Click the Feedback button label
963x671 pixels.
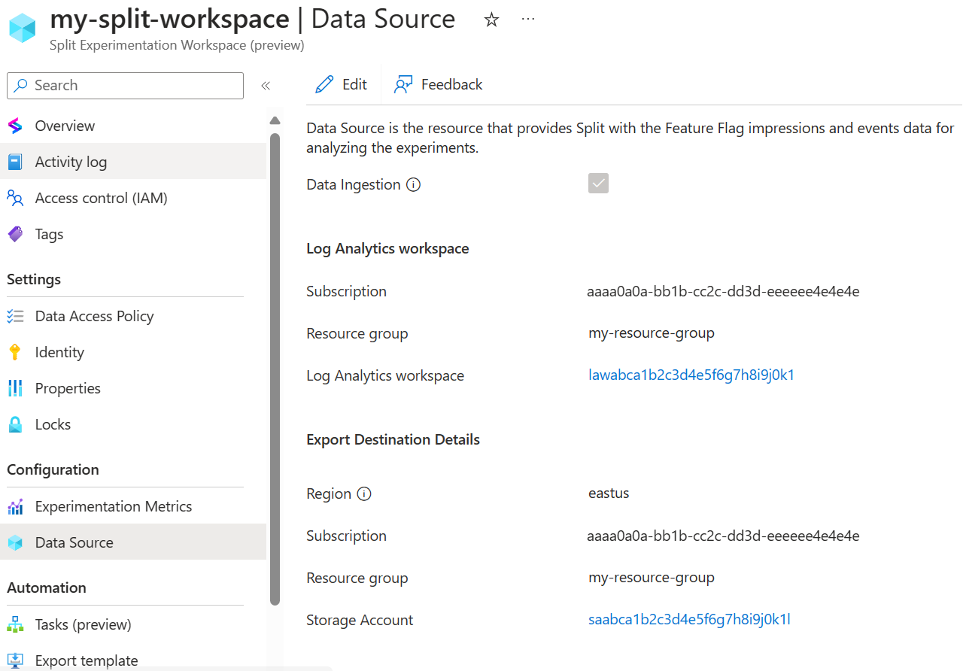(x=452, y=84)
